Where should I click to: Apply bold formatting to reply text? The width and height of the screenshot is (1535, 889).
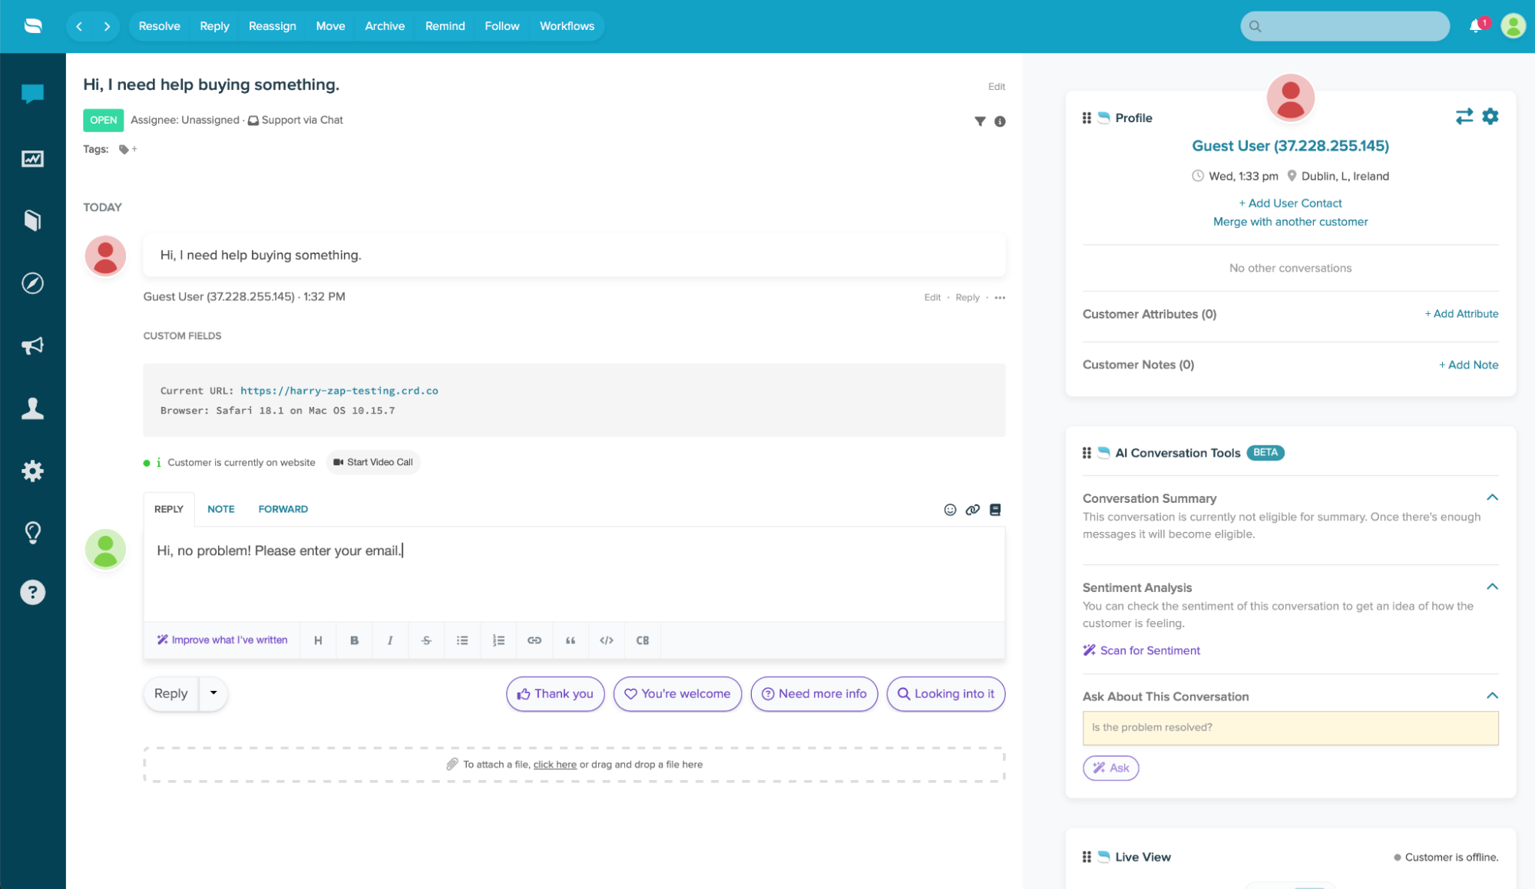click(x=354, y=639)
